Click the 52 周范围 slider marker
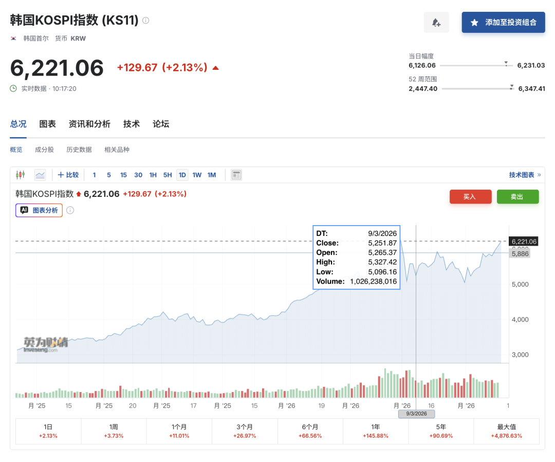 tap(511, 87)
